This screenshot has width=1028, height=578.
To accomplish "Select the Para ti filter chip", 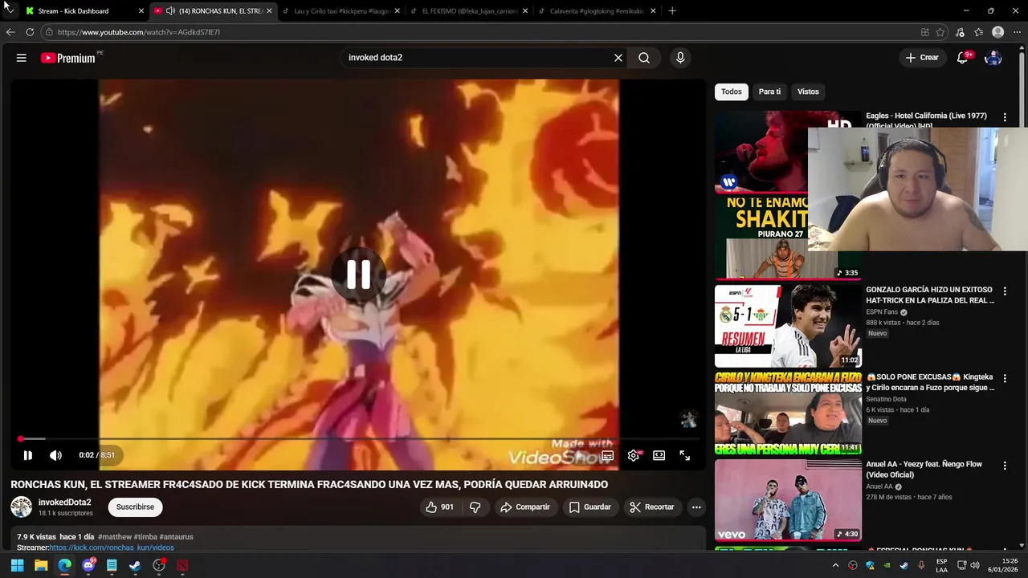I will (769, 92).
